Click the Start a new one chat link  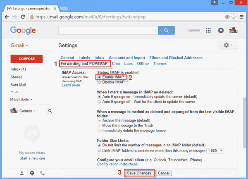coord(32,158)
